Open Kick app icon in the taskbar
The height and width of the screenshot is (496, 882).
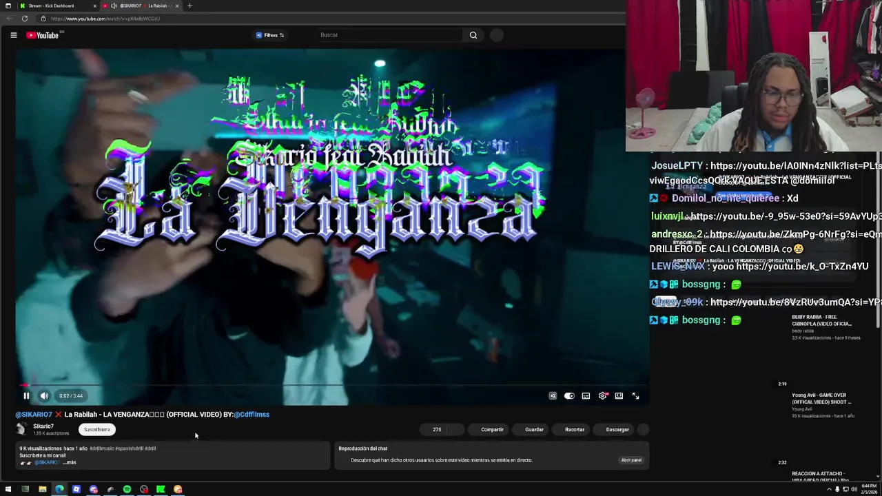(161, 489)
